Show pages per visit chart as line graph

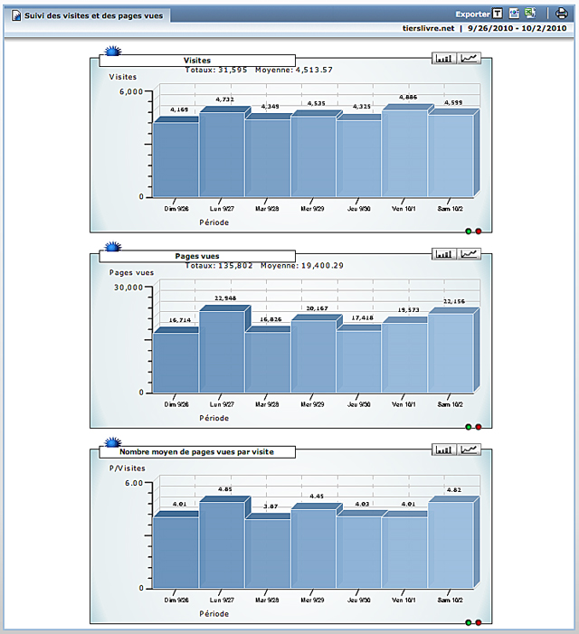pyautogui.click(x=470, y=449)
